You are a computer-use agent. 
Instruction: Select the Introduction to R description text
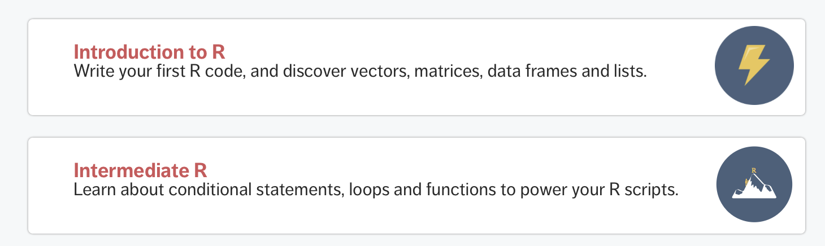coord(360,72)
